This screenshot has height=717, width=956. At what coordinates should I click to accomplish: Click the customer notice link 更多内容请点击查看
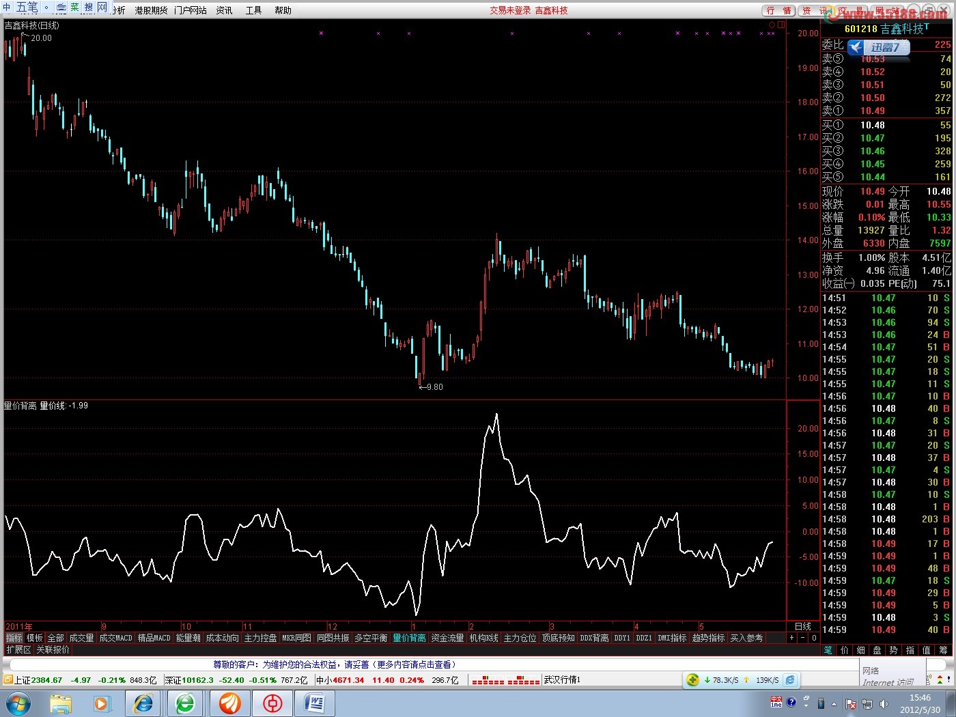(414, 664)
